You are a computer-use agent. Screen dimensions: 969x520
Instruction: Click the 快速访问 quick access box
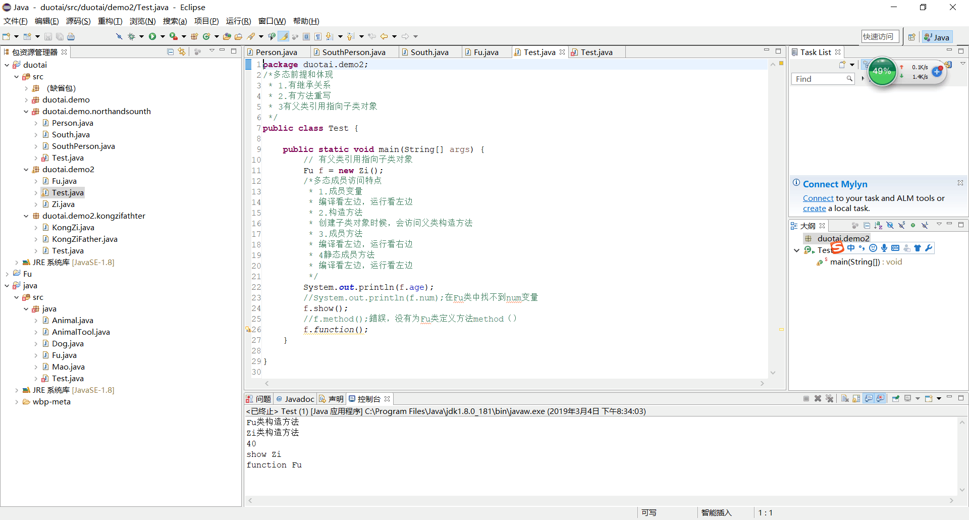(880, 36)
